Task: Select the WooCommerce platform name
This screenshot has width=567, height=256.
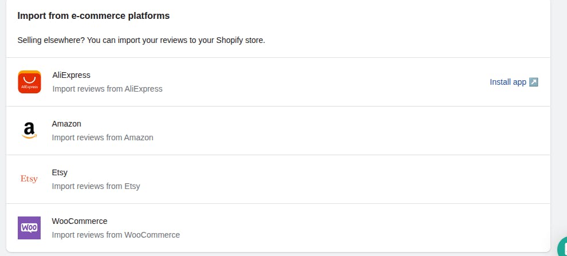Action: pyautogui.click(x=80, y=221)
